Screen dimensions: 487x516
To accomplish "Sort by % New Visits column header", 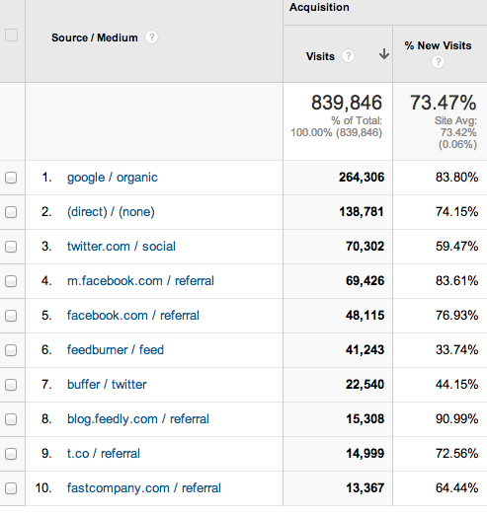I will click(x=438, y=45).
